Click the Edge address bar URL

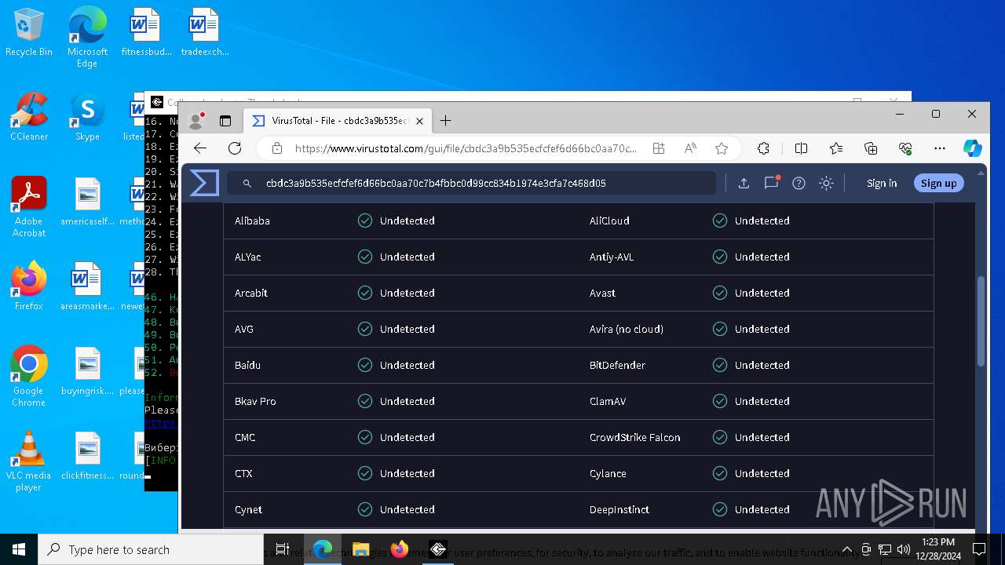(466, 148)
